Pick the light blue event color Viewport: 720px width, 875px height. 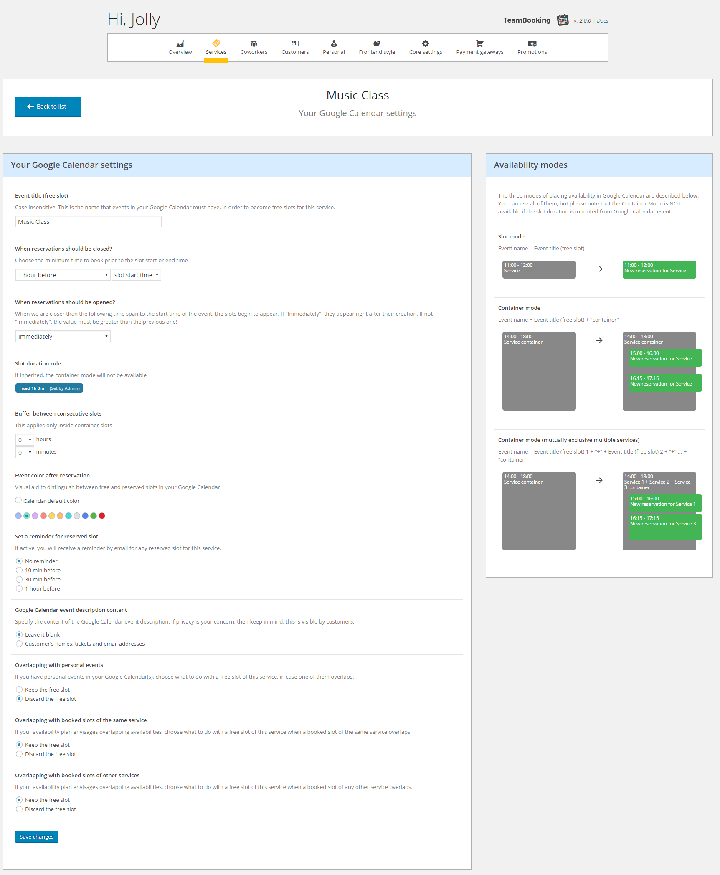click(18, 516)
